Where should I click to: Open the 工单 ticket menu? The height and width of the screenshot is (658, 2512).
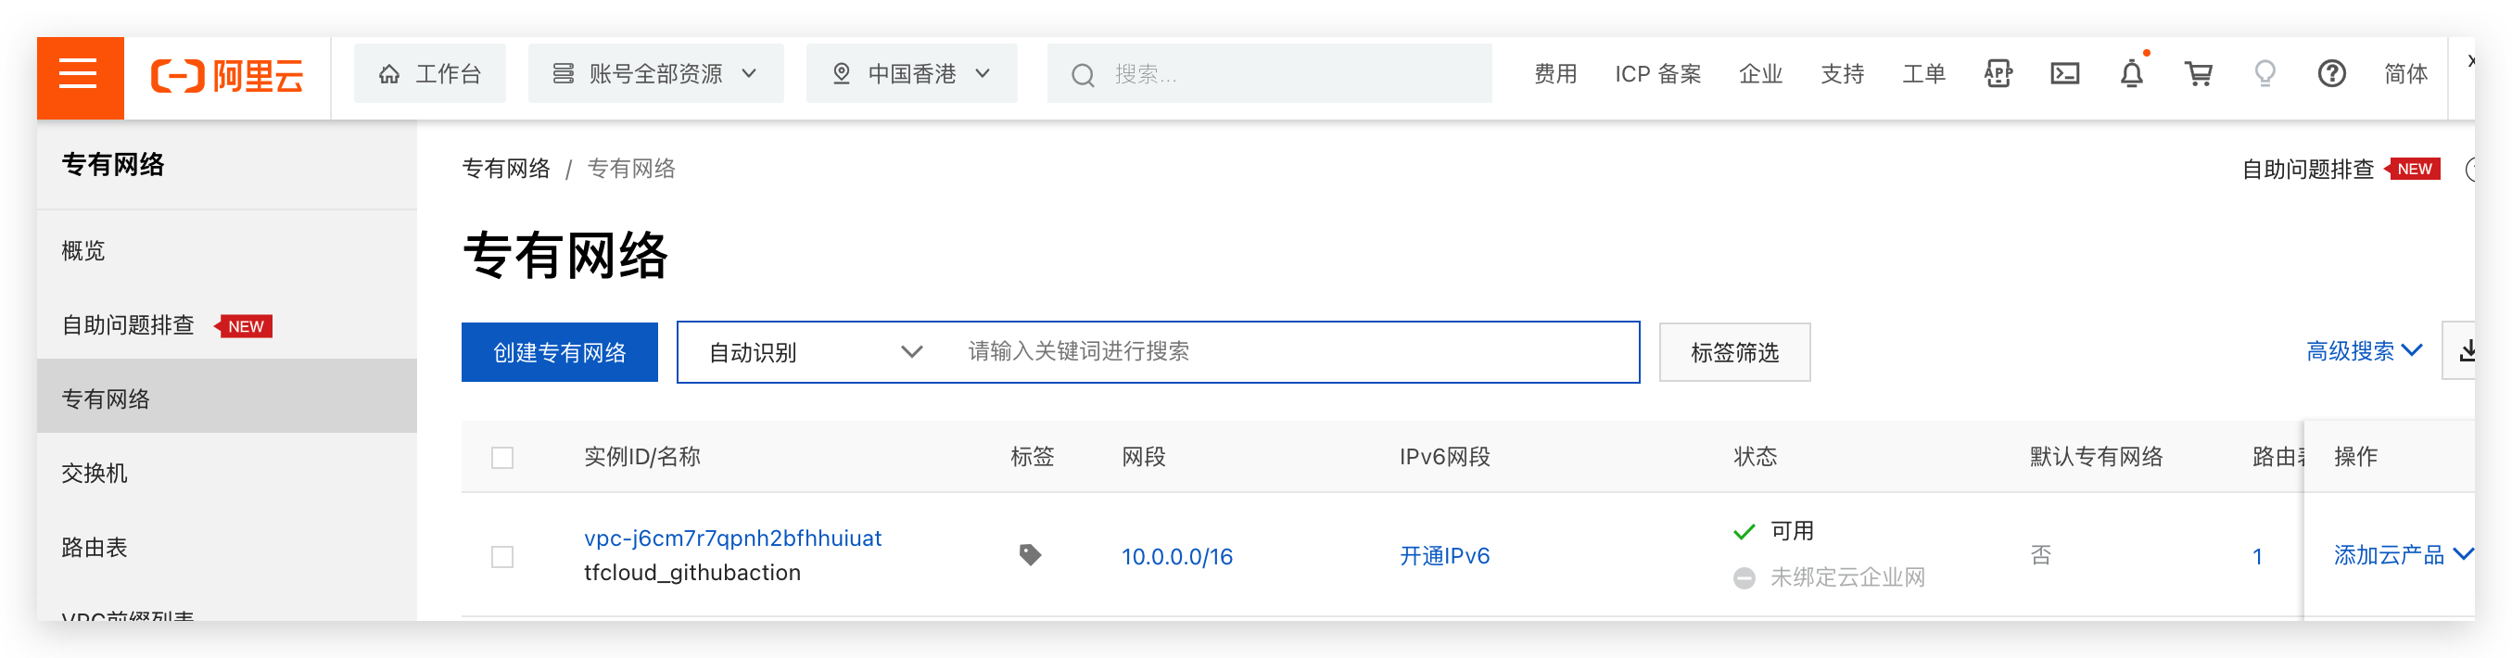(x=1924, y=74)
